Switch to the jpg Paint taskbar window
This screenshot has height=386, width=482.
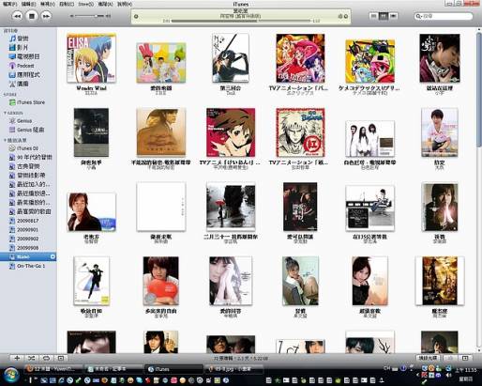click(x=234, y=369)
